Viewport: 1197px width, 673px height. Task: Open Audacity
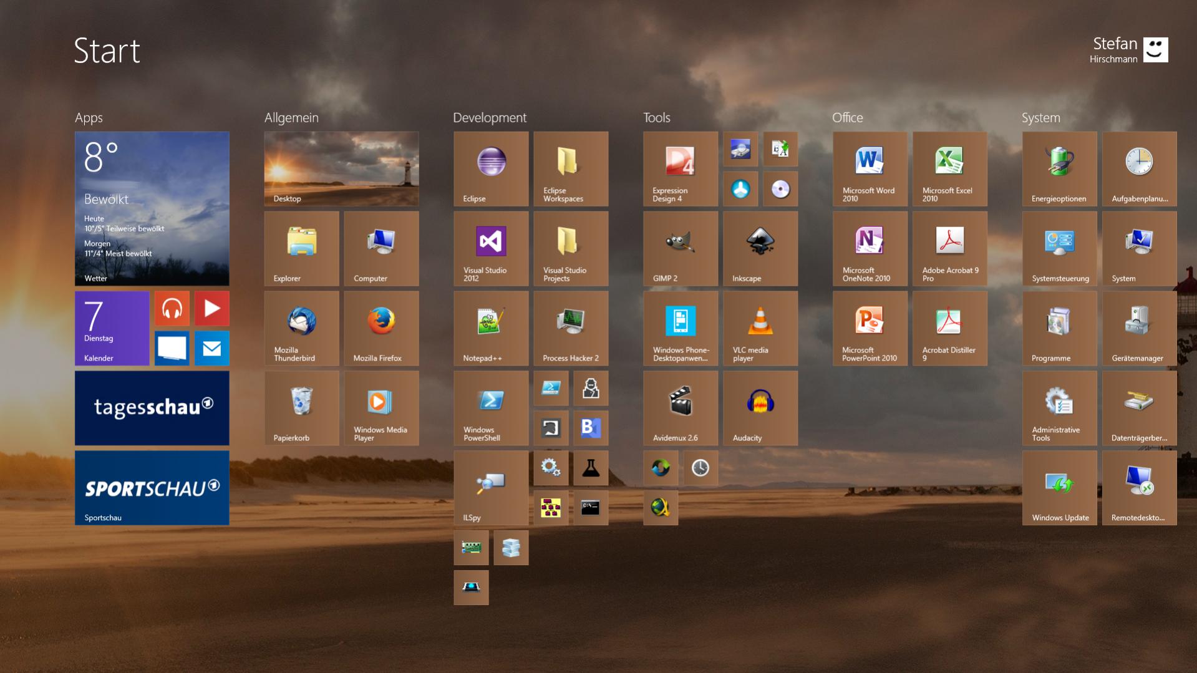point(761,408)
